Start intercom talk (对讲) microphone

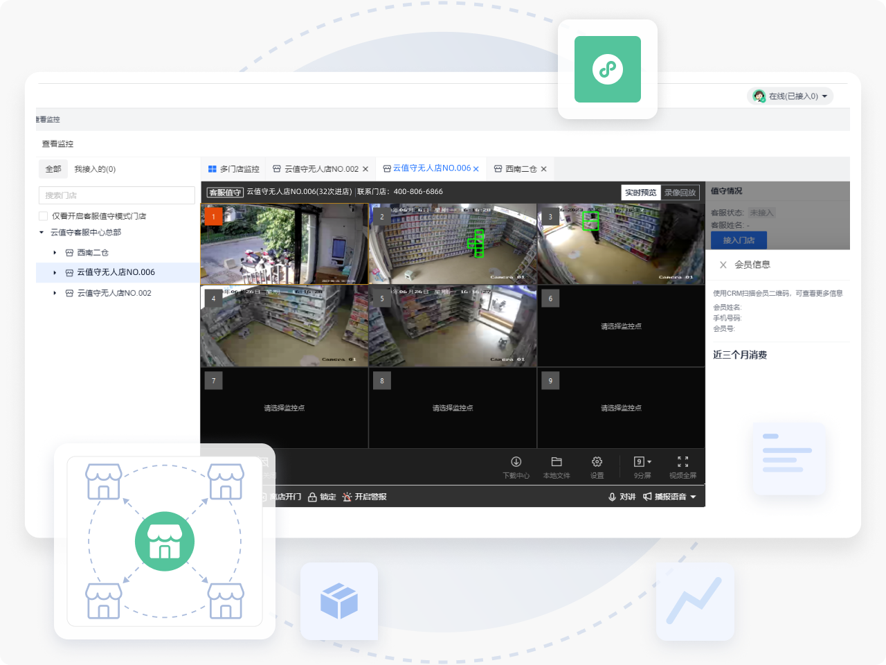click(621, 497)
